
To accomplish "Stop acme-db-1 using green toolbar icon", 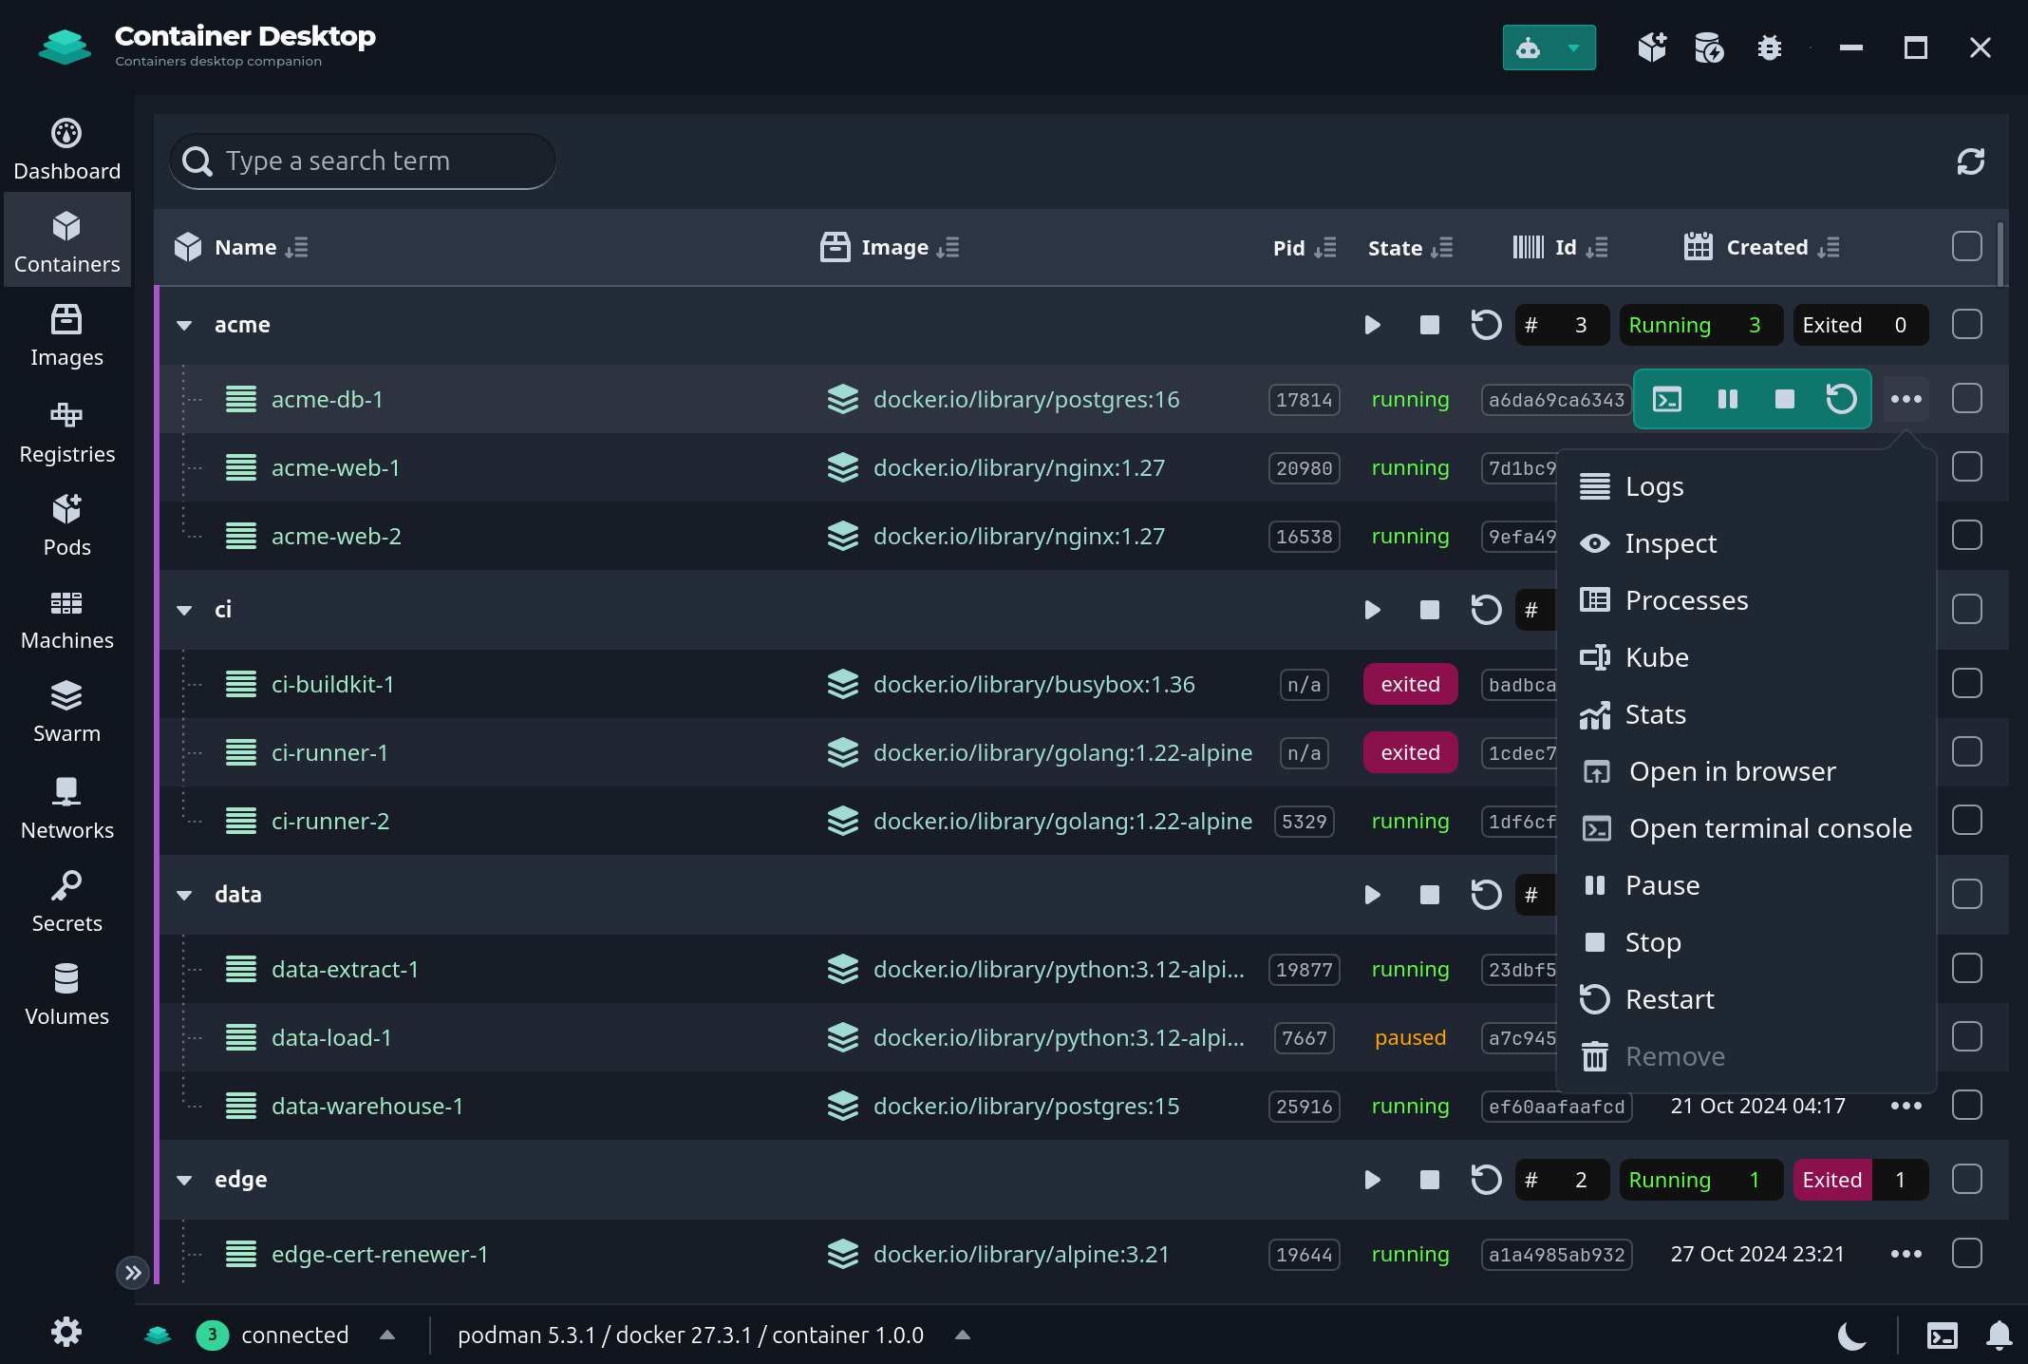I will pyautogui.click(x=1785, y=399).
